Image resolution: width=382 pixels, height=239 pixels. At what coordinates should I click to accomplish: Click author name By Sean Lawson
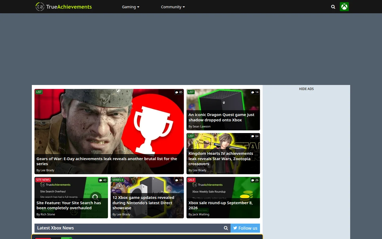click(x=199, y=126)
